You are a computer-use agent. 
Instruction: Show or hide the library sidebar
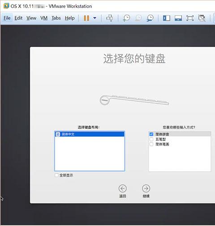pyautogui.click(x=167, y=18)
